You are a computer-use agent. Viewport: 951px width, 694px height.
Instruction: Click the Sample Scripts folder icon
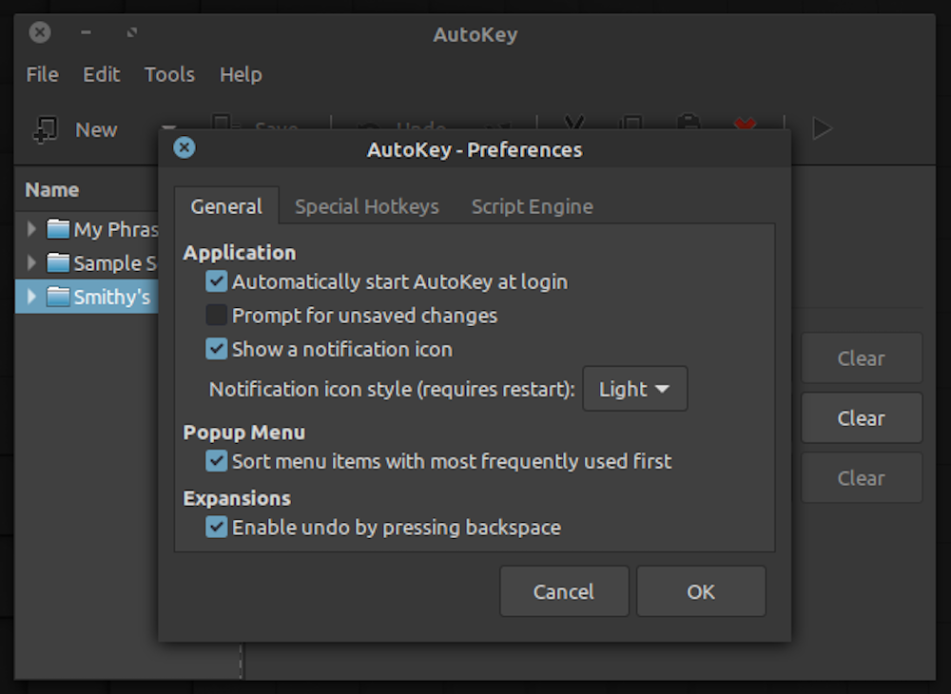point(59,262)
